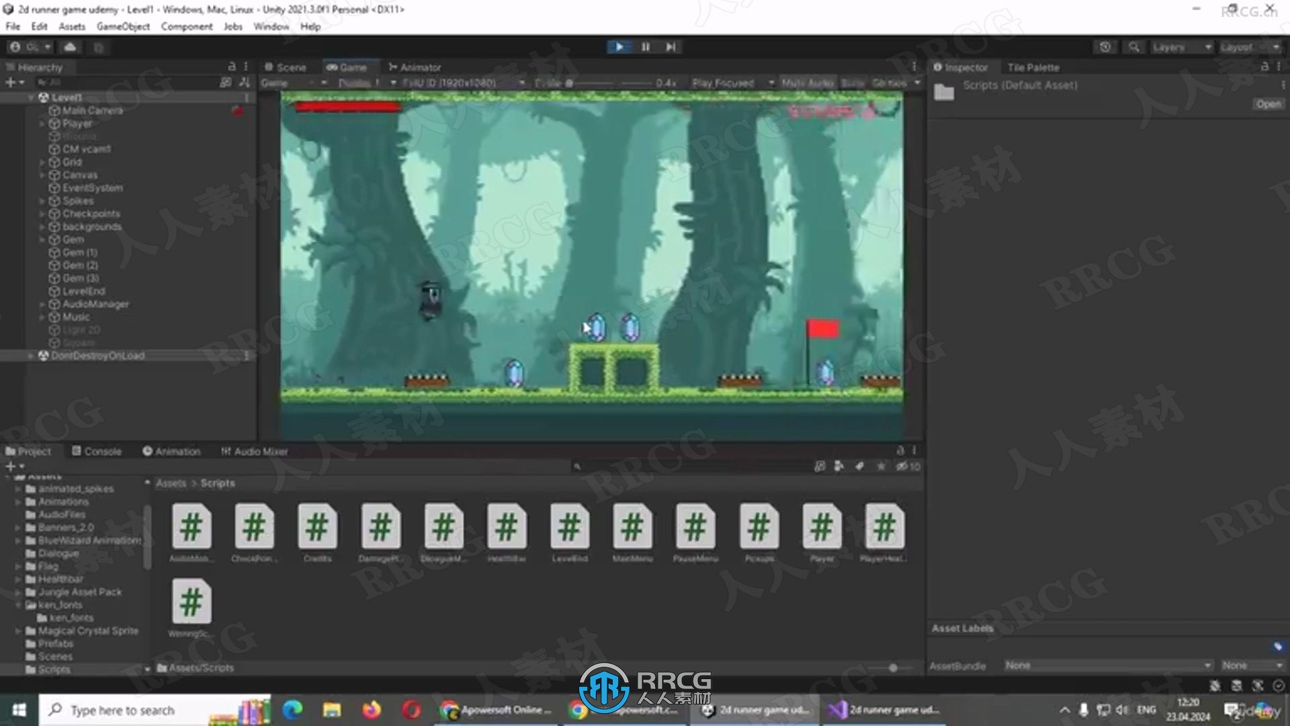The height and width of the screenshot is (726, 1290).
Task: Select EventSystem in Hierarchy
Action: 92,188
